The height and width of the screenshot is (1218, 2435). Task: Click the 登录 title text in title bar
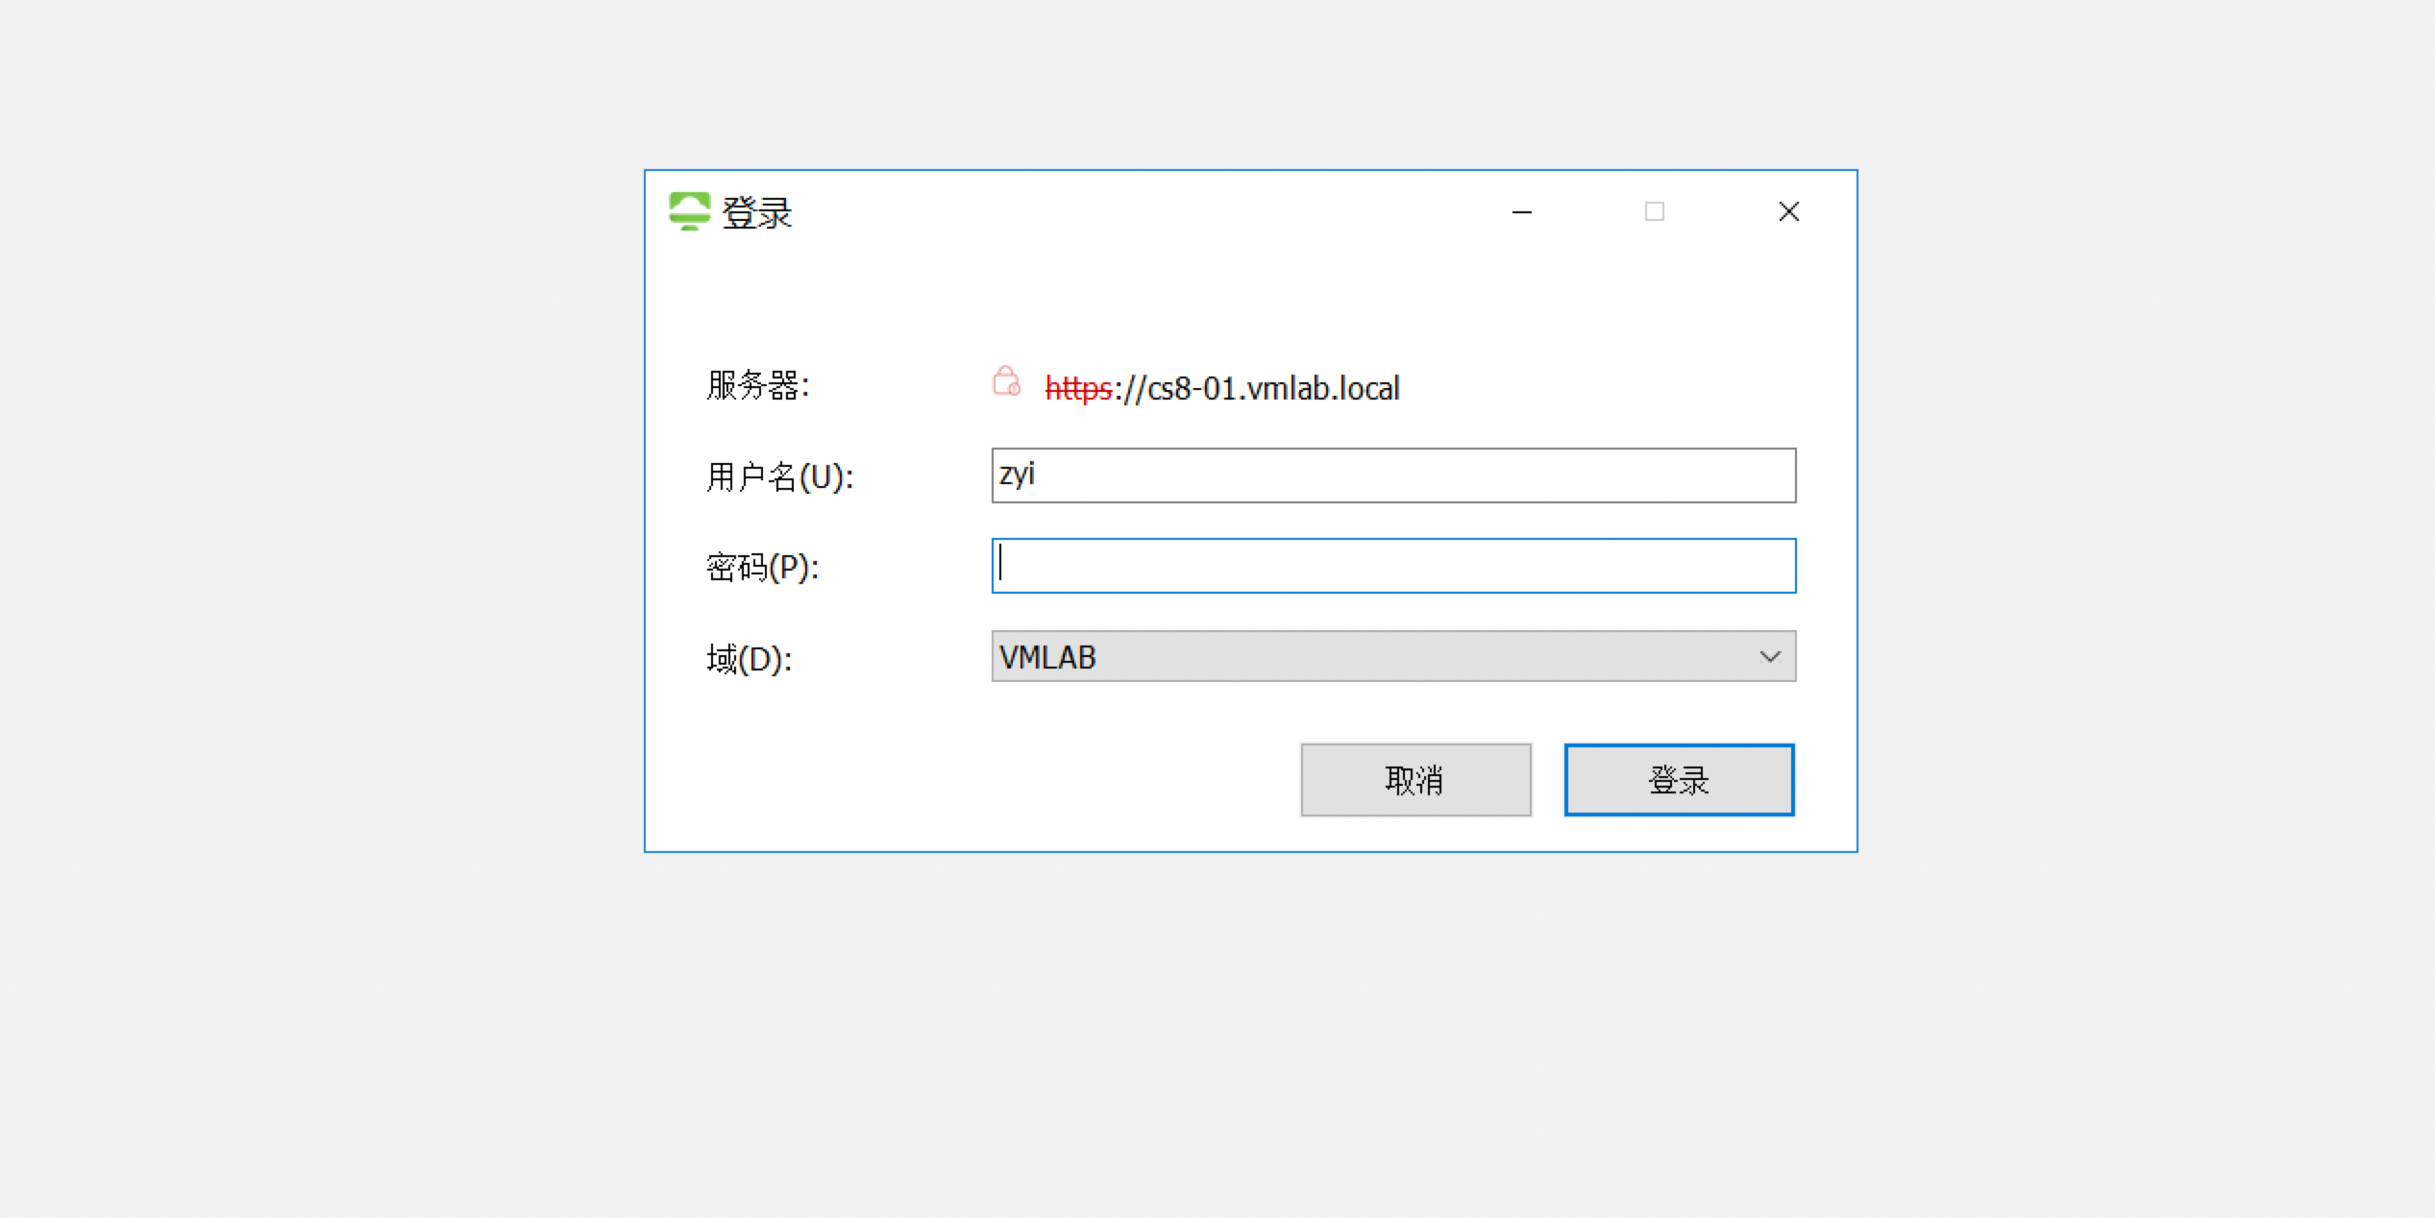tap(756, 212)
